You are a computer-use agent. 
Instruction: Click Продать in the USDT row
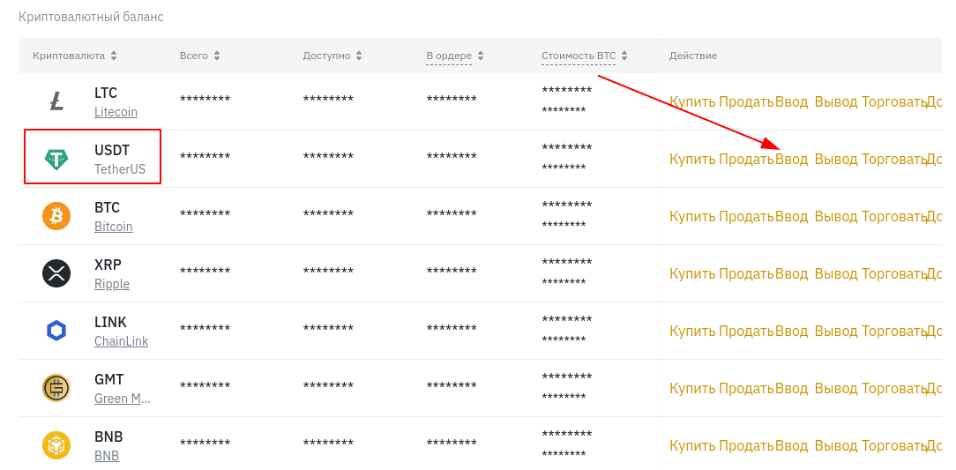746,159
